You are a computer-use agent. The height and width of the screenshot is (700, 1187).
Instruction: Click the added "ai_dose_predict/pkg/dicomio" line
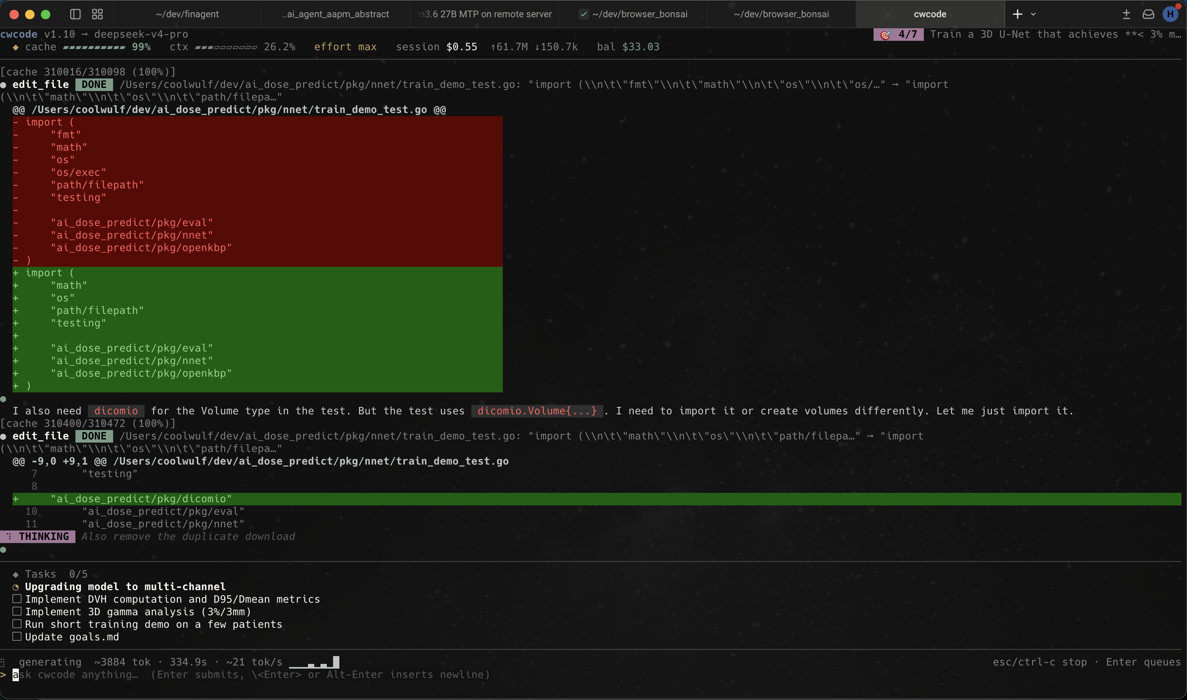tap(597, 499)
